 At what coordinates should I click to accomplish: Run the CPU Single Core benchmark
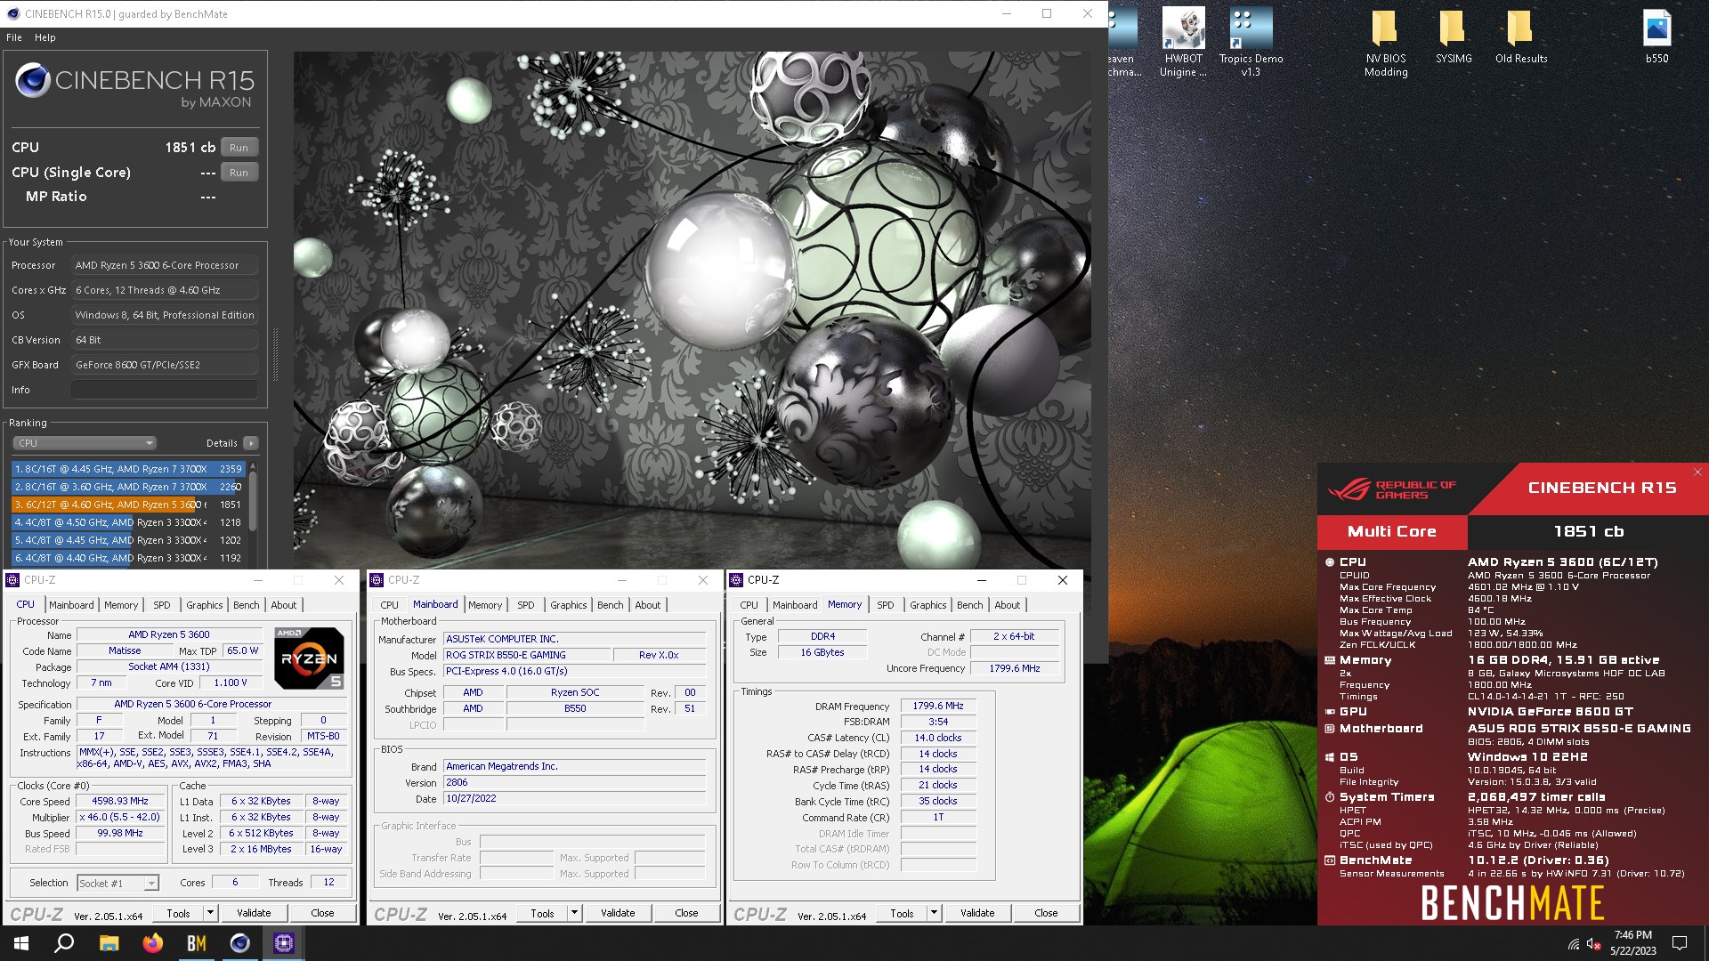point(239,173)
